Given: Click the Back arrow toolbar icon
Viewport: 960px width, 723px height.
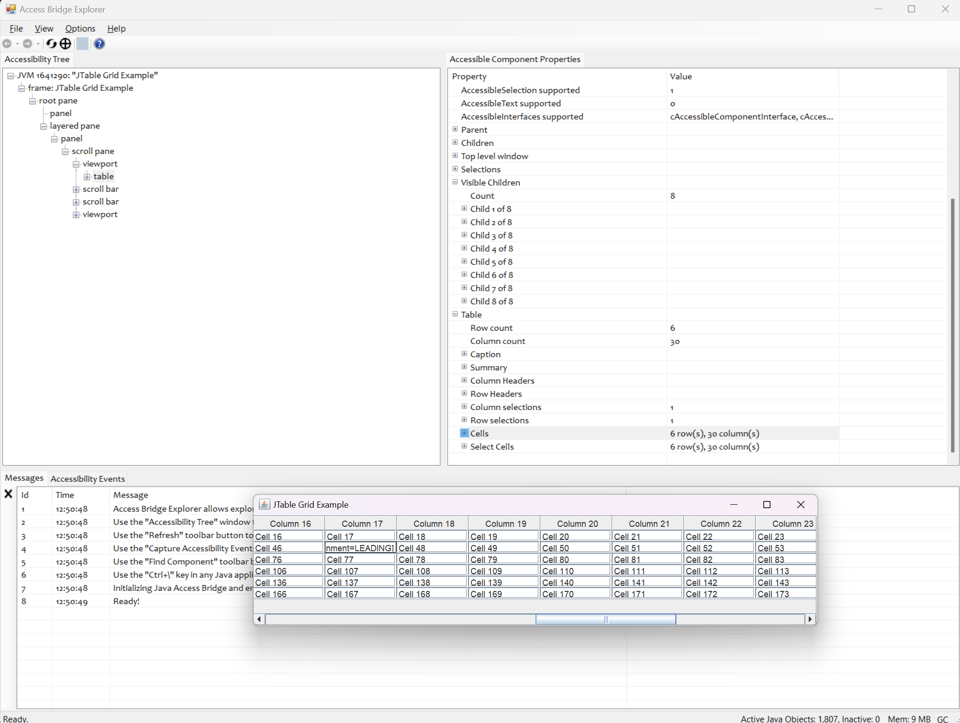Looking at the screenshot, I should coord(7,44).
